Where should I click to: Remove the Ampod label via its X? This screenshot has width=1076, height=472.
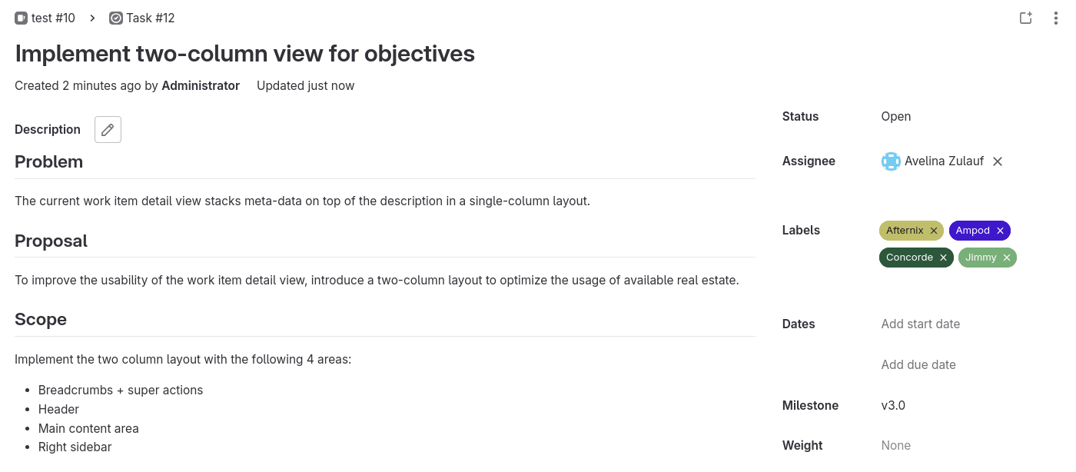click(x=999, y=230)
